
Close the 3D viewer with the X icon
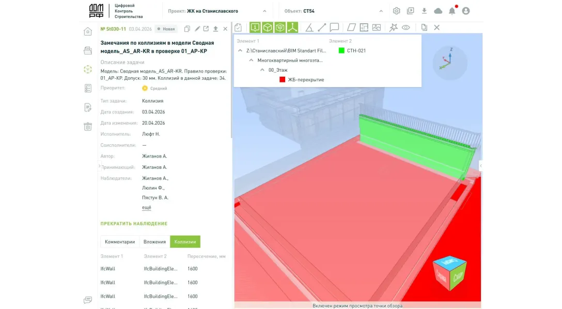437,27
